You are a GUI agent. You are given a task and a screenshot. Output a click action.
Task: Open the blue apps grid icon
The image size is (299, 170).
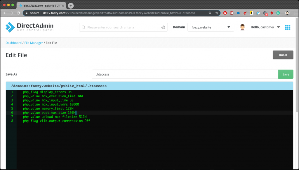click(x=288, y=27)
